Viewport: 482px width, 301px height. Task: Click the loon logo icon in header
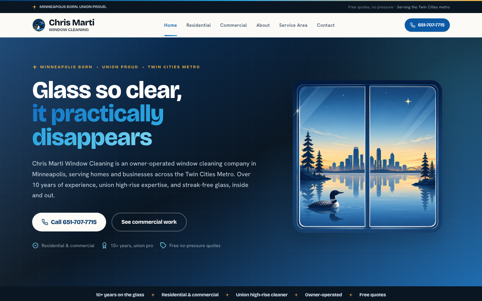39,25
